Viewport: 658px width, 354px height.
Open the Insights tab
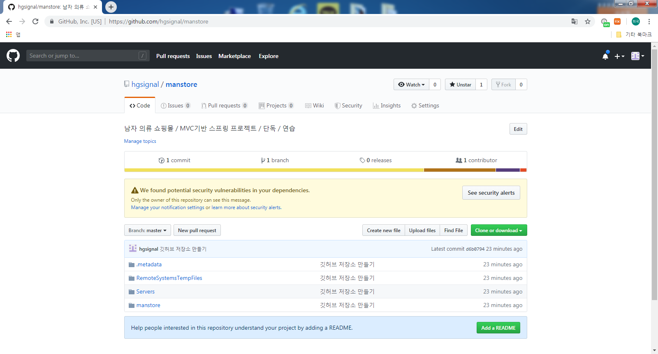point(387,105)
